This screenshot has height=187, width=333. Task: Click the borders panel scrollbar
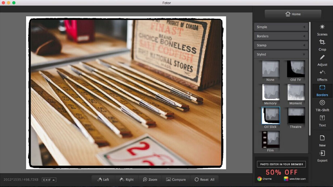pos(310,79)
